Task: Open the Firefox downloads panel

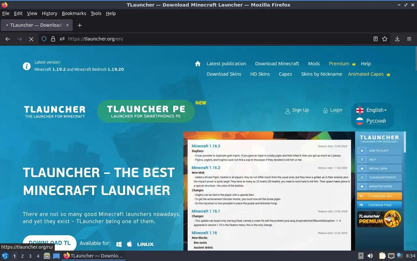Action: tap(397, 39)
